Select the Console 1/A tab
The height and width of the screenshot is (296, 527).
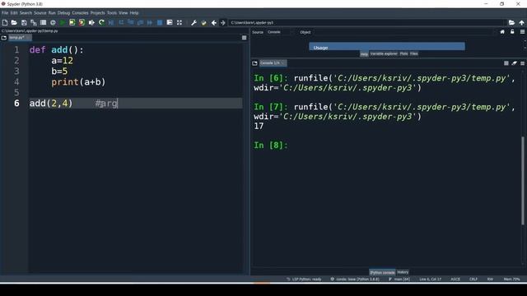point(273,63)
